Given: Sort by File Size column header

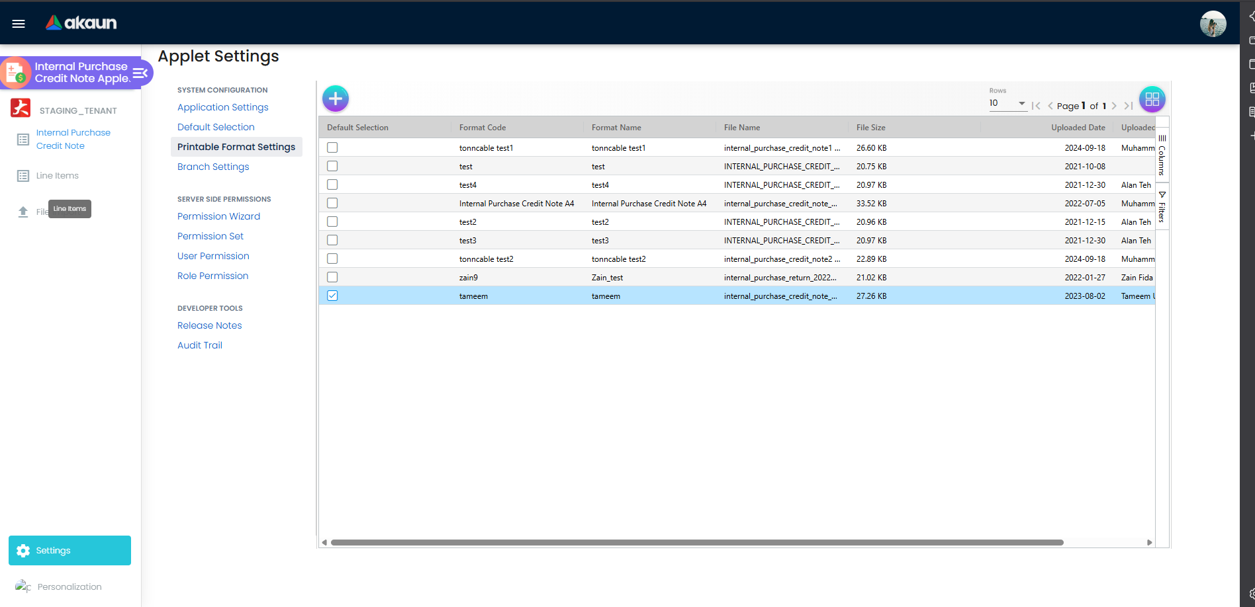Looking at the screenshot, I should pos(870,128).
